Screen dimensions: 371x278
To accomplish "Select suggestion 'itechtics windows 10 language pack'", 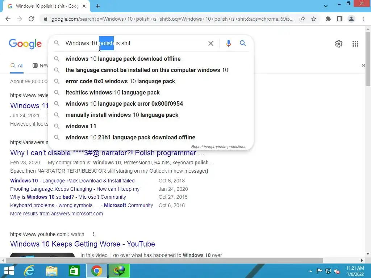I will [151, 92].
